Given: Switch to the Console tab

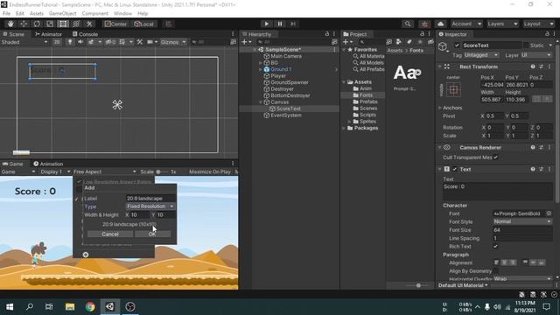Looking at the screenshot, I should [86, 34].
